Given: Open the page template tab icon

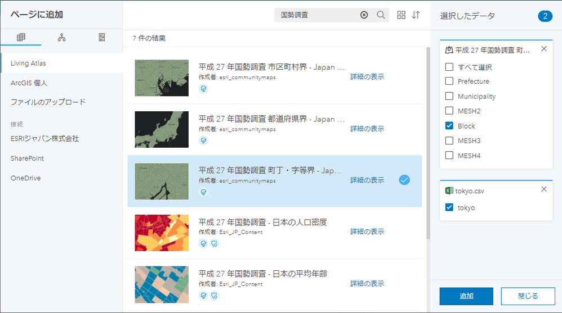Looking at the screenshot, I should 102,37.
